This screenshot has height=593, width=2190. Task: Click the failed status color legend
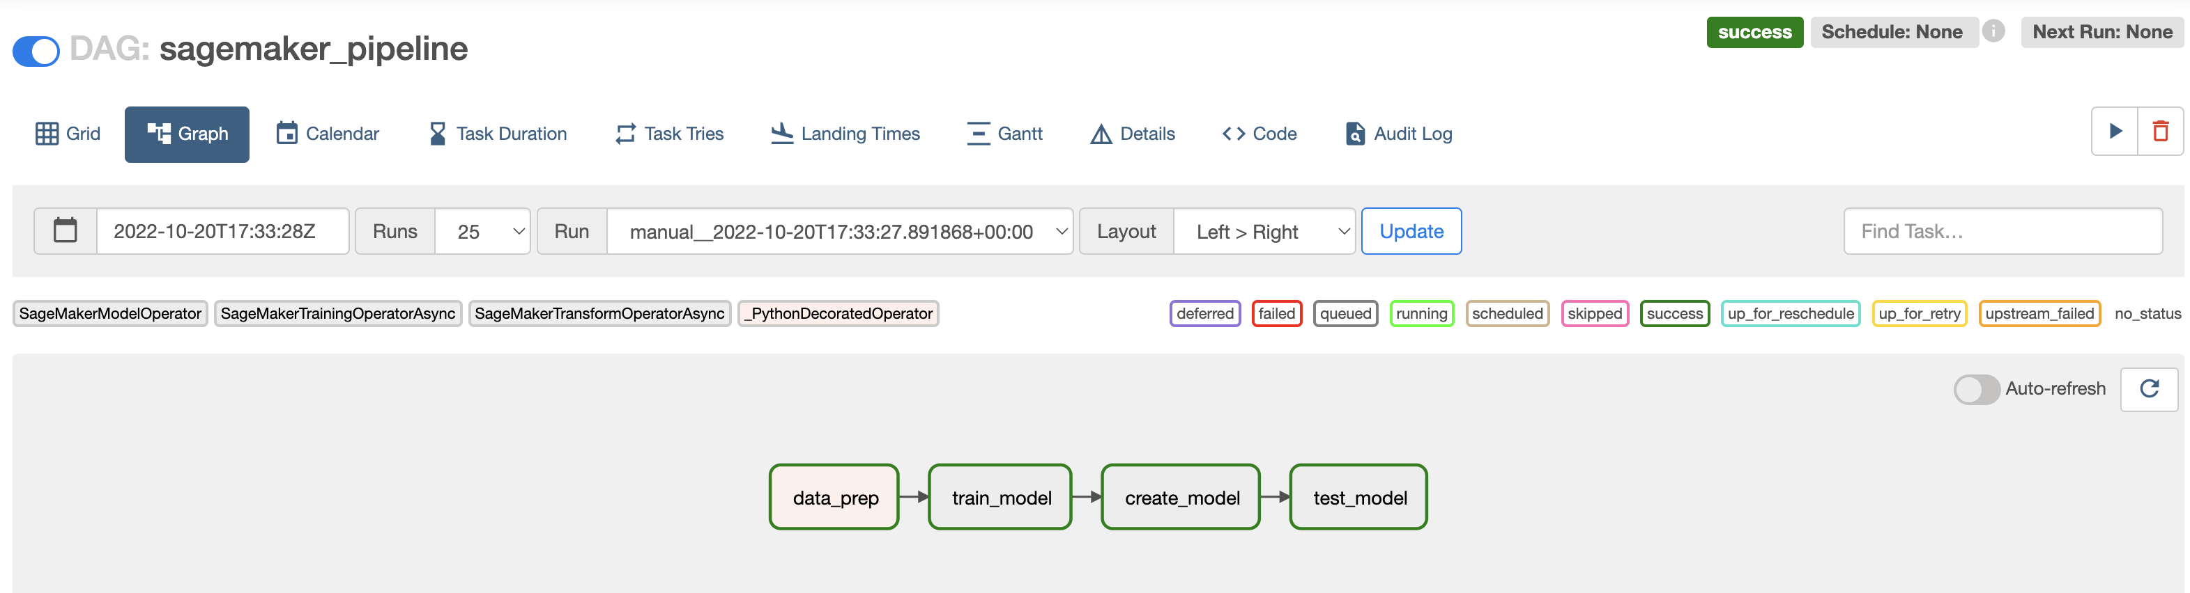coord(1276,314)
